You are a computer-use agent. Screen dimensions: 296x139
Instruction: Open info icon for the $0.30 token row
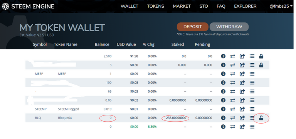click(x=223, y=65)
